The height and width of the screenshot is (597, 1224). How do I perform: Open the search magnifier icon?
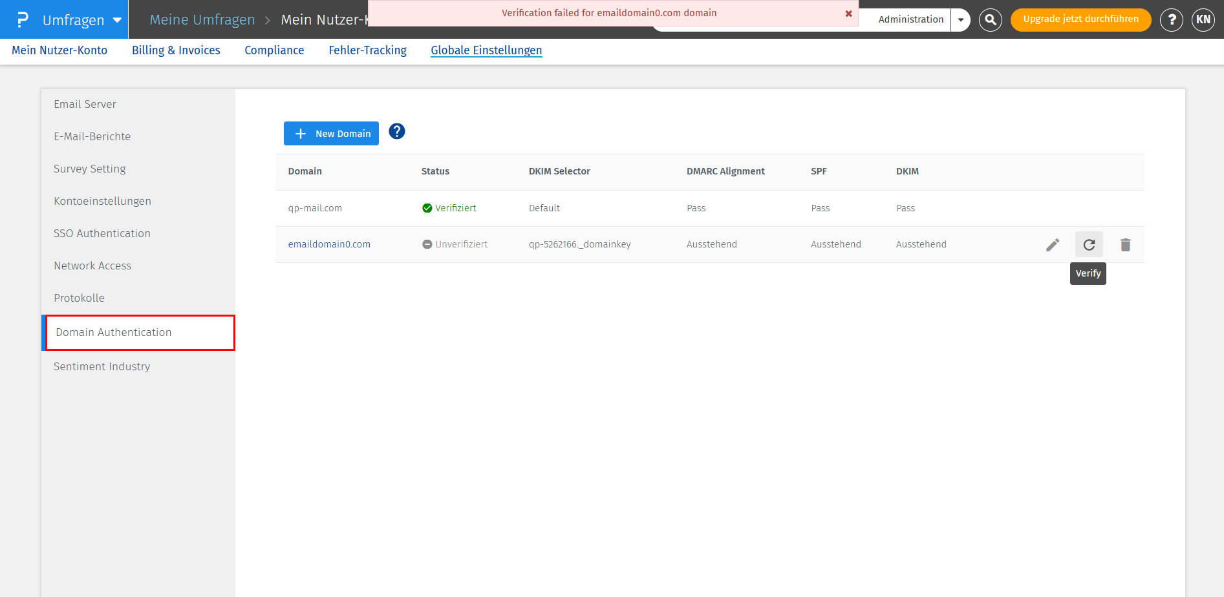click(x=990, y=19)
